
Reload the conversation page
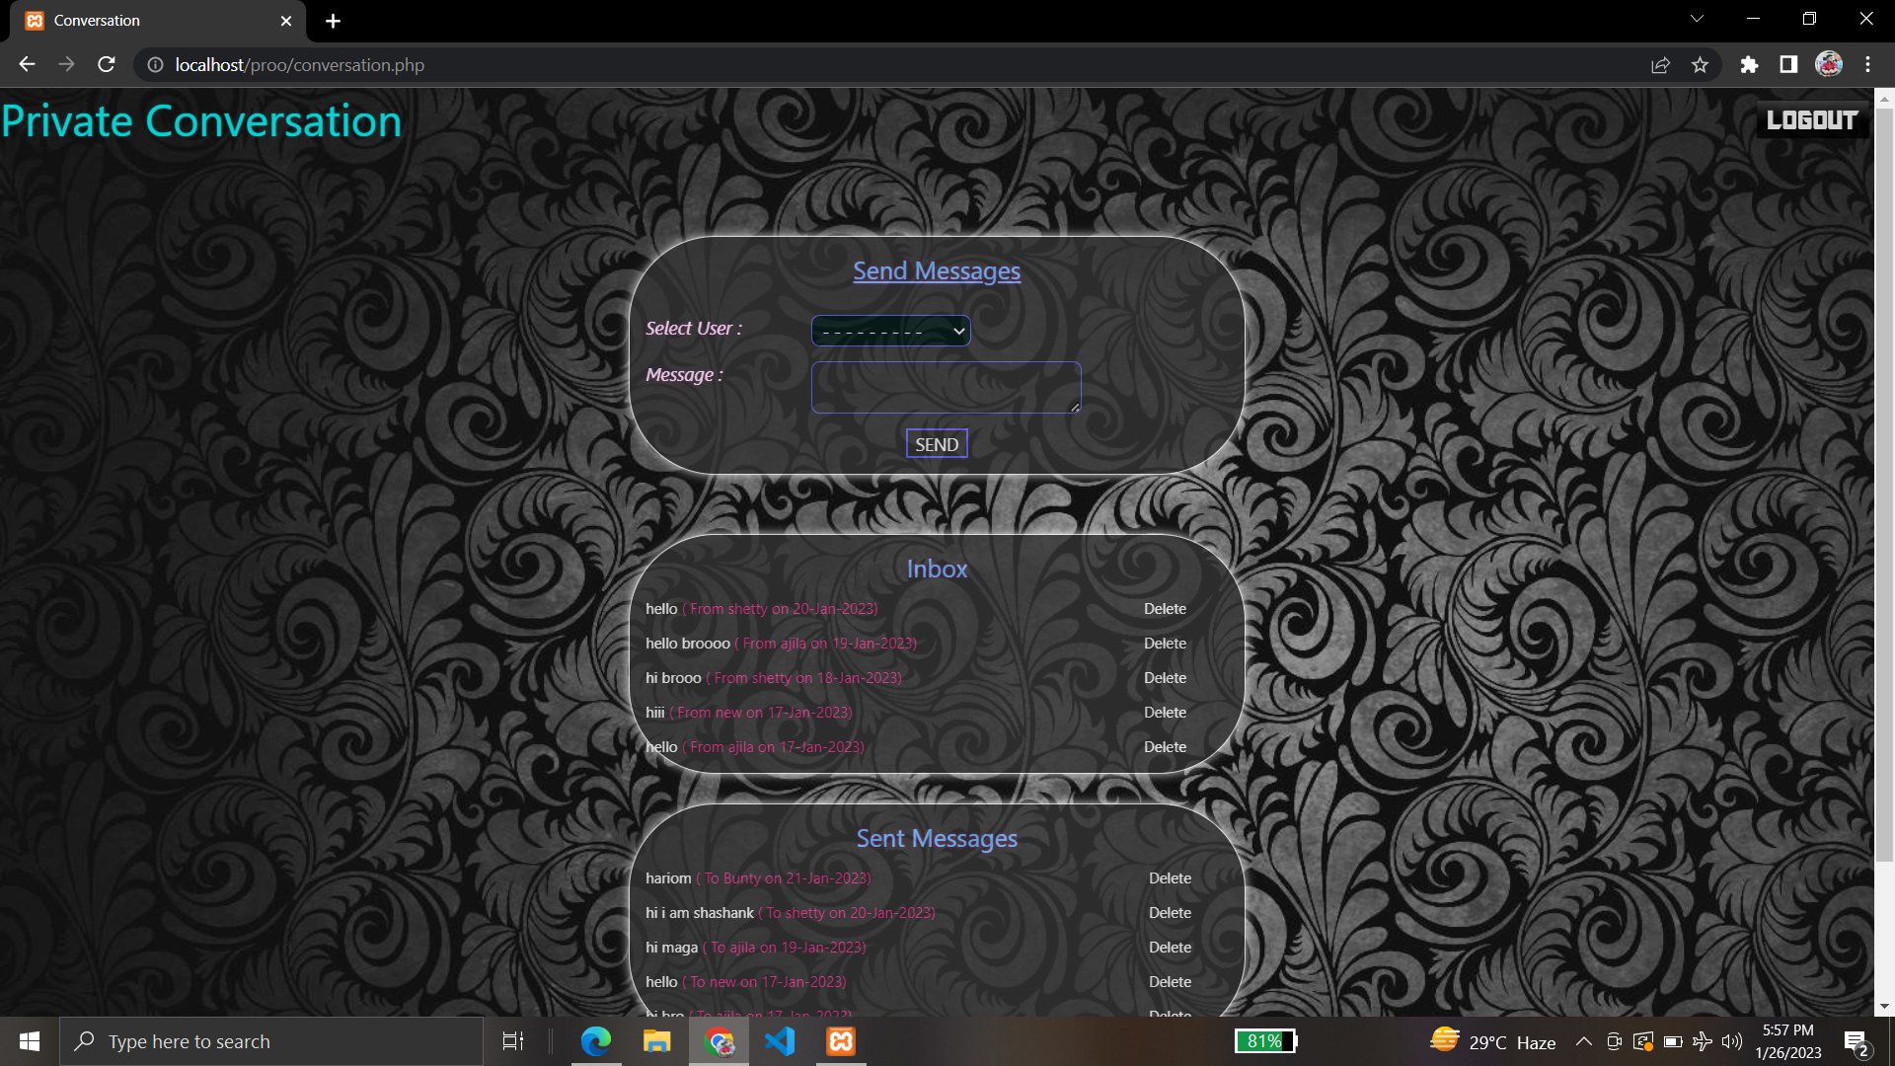[x=106, y=64]
